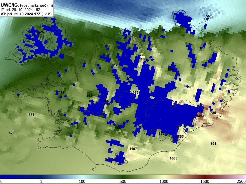This screenshot has height=184, width=246.
Task: Click the 969 value label on map
Action: point(135,93)
